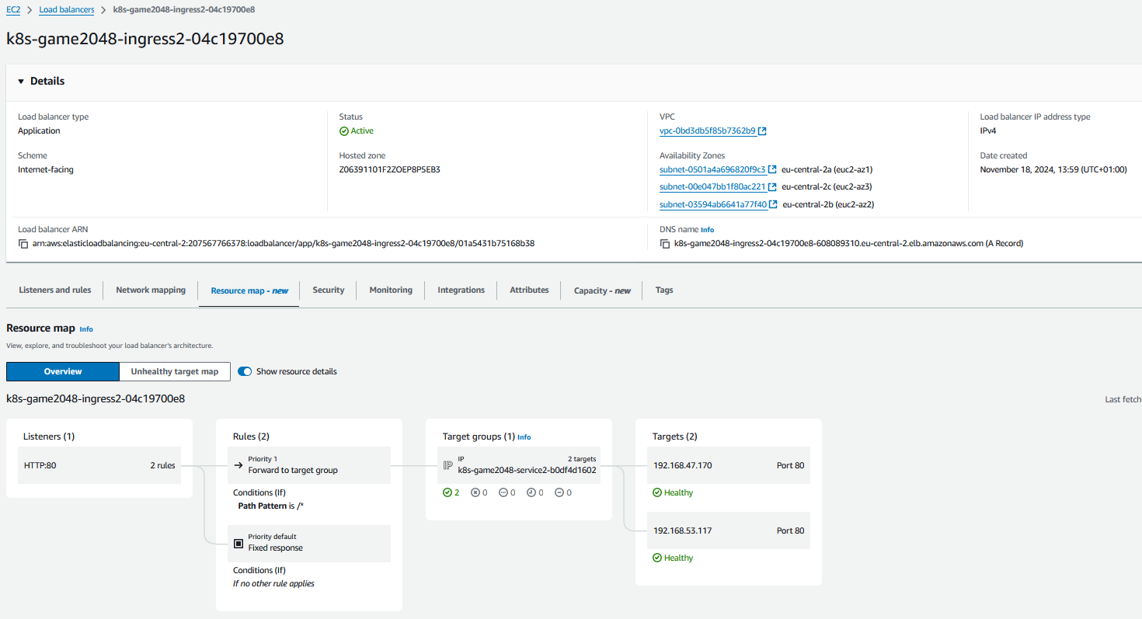Open external icon beside subnet-03594ab6641a77f40
Image resolution: width=1142 pixels, height=619 pixels.
click(774, 205)
